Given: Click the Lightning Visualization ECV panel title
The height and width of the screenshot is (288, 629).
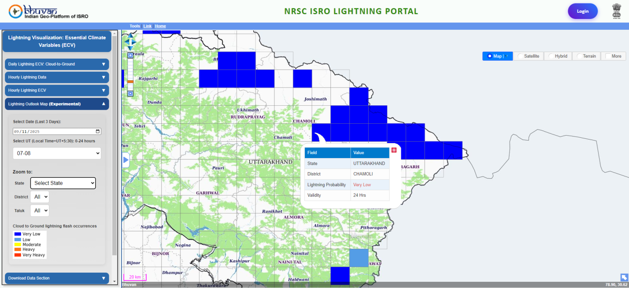Looking at the screenshot, I should tap(57, 41).
